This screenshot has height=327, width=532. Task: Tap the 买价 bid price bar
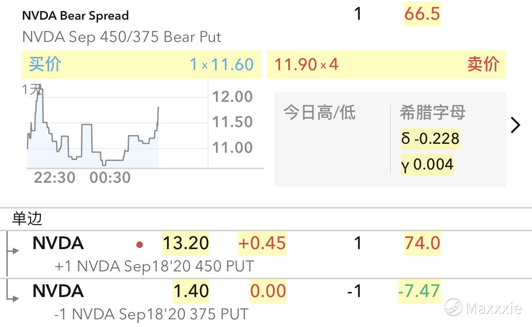pyautogui.click(x=141, y=65)
